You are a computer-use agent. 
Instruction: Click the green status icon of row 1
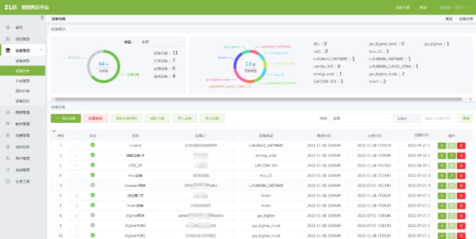pos(93,145)
